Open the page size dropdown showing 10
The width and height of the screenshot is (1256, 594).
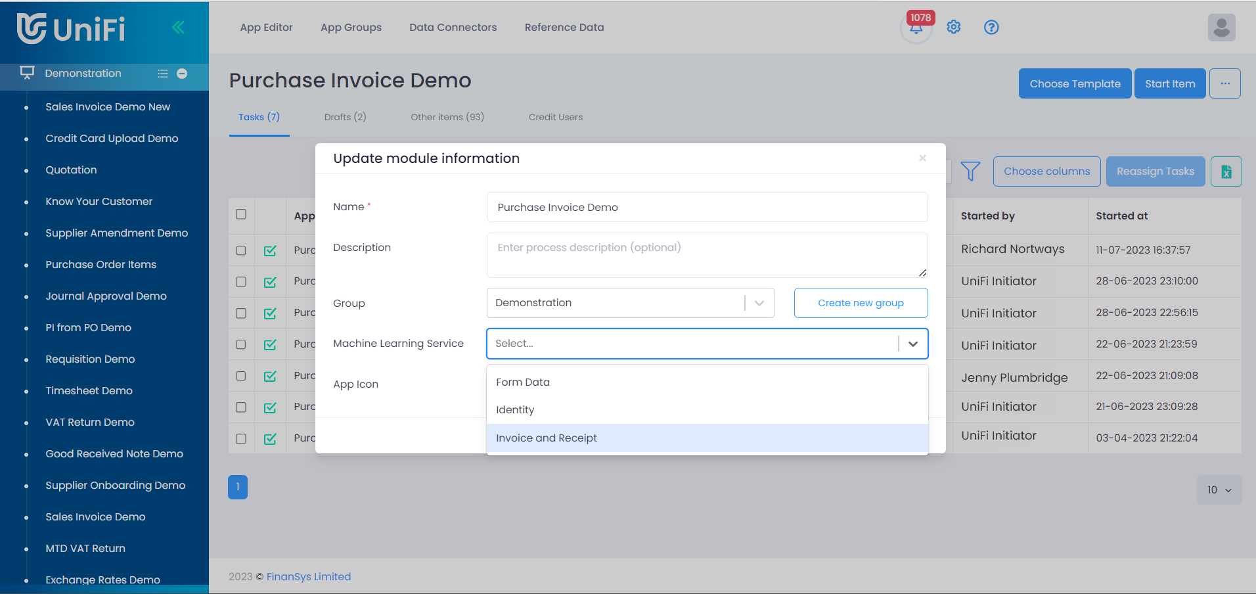click(1219, 490)
